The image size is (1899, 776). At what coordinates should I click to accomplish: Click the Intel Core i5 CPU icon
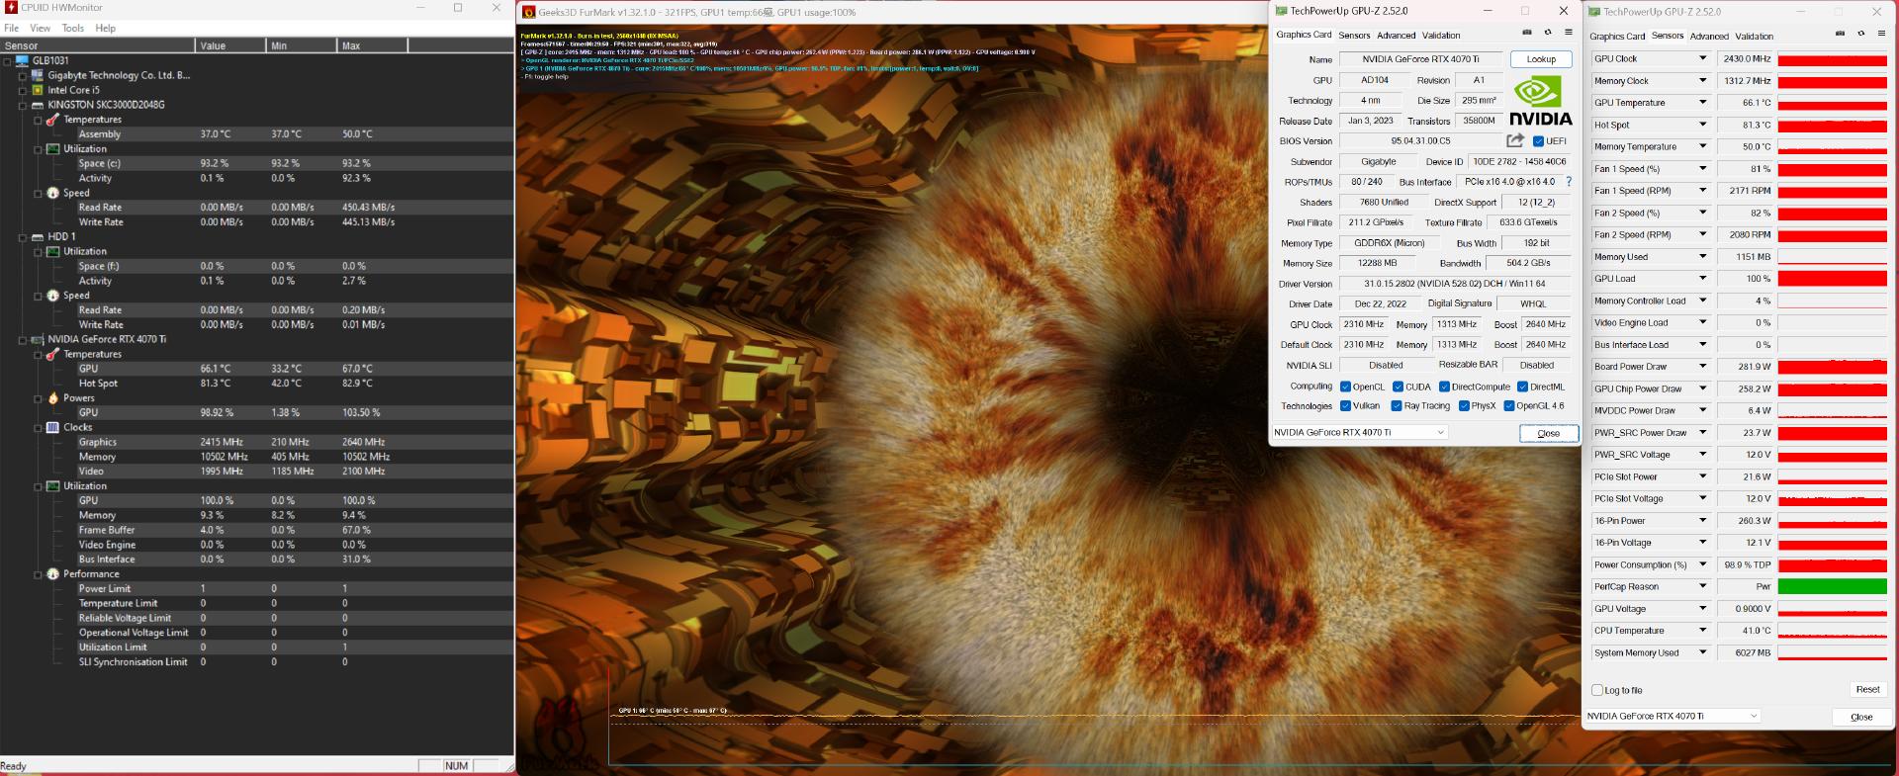[38, 90]
